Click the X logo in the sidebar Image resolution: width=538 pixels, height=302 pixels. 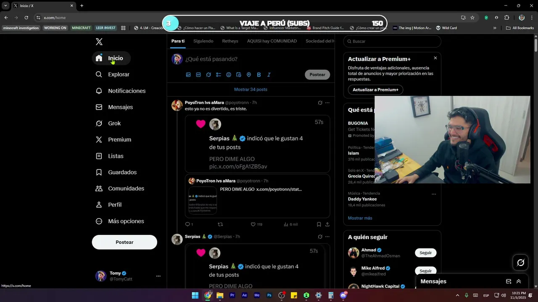99,42
